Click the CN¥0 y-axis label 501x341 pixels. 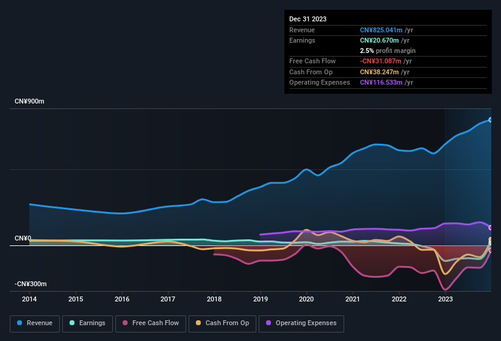[x=23, y=238]
